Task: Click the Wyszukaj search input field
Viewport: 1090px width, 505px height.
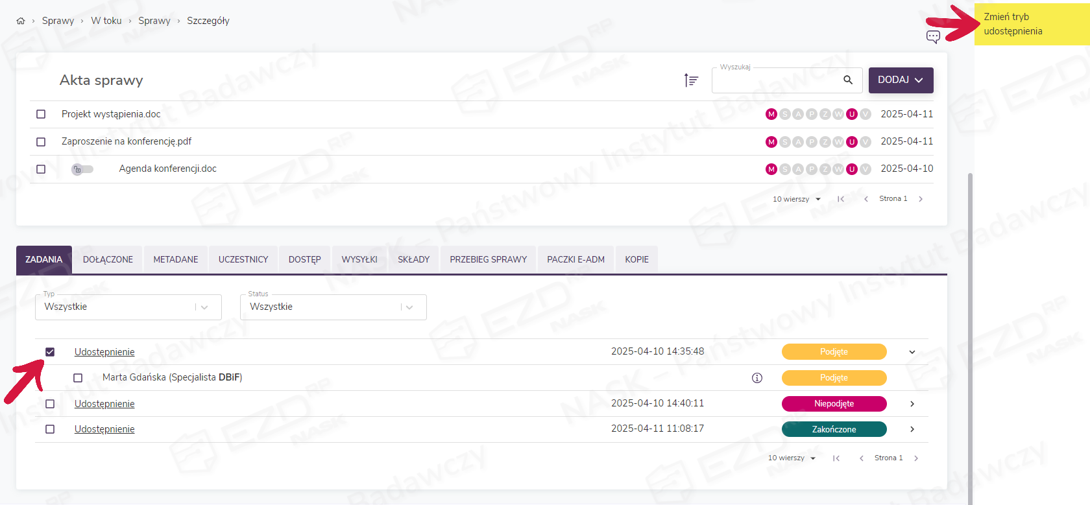Action: click(775, 80)
